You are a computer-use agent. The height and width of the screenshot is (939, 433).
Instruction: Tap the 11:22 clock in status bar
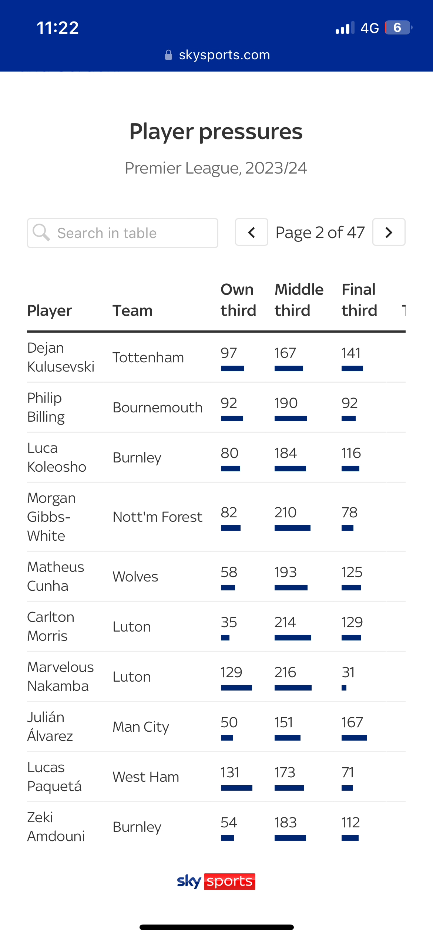58,28
